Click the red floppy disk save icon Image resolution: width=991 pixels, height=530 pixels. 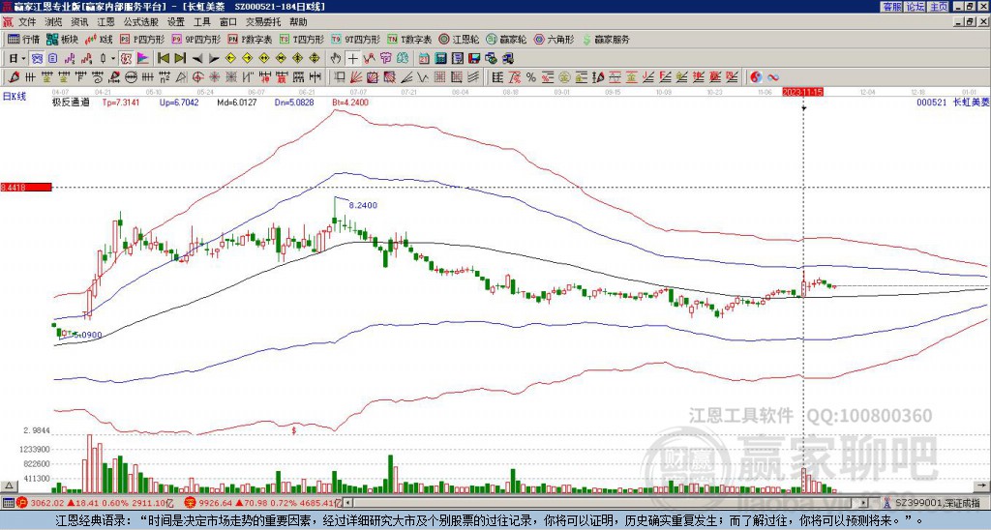coord(474,58)
